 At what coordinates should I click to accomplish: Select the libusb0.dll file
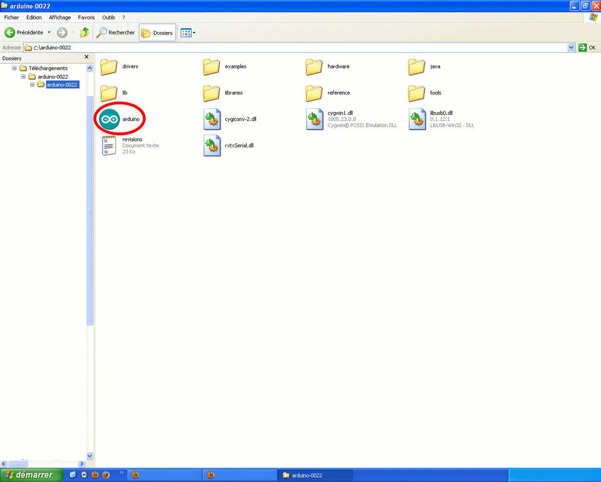418,119
